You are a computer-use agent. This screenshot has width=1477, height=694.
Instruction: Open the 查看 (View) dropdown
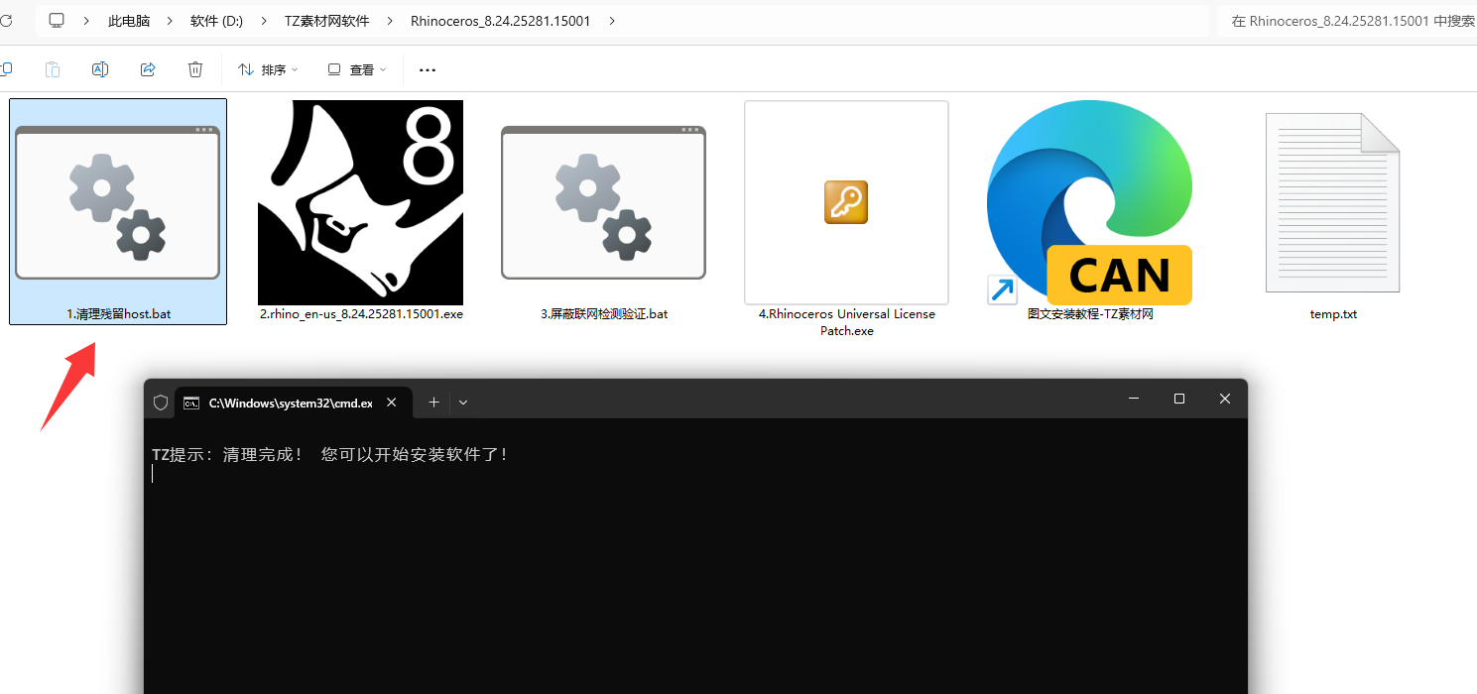pyautogui.click(x=355, y=69)
